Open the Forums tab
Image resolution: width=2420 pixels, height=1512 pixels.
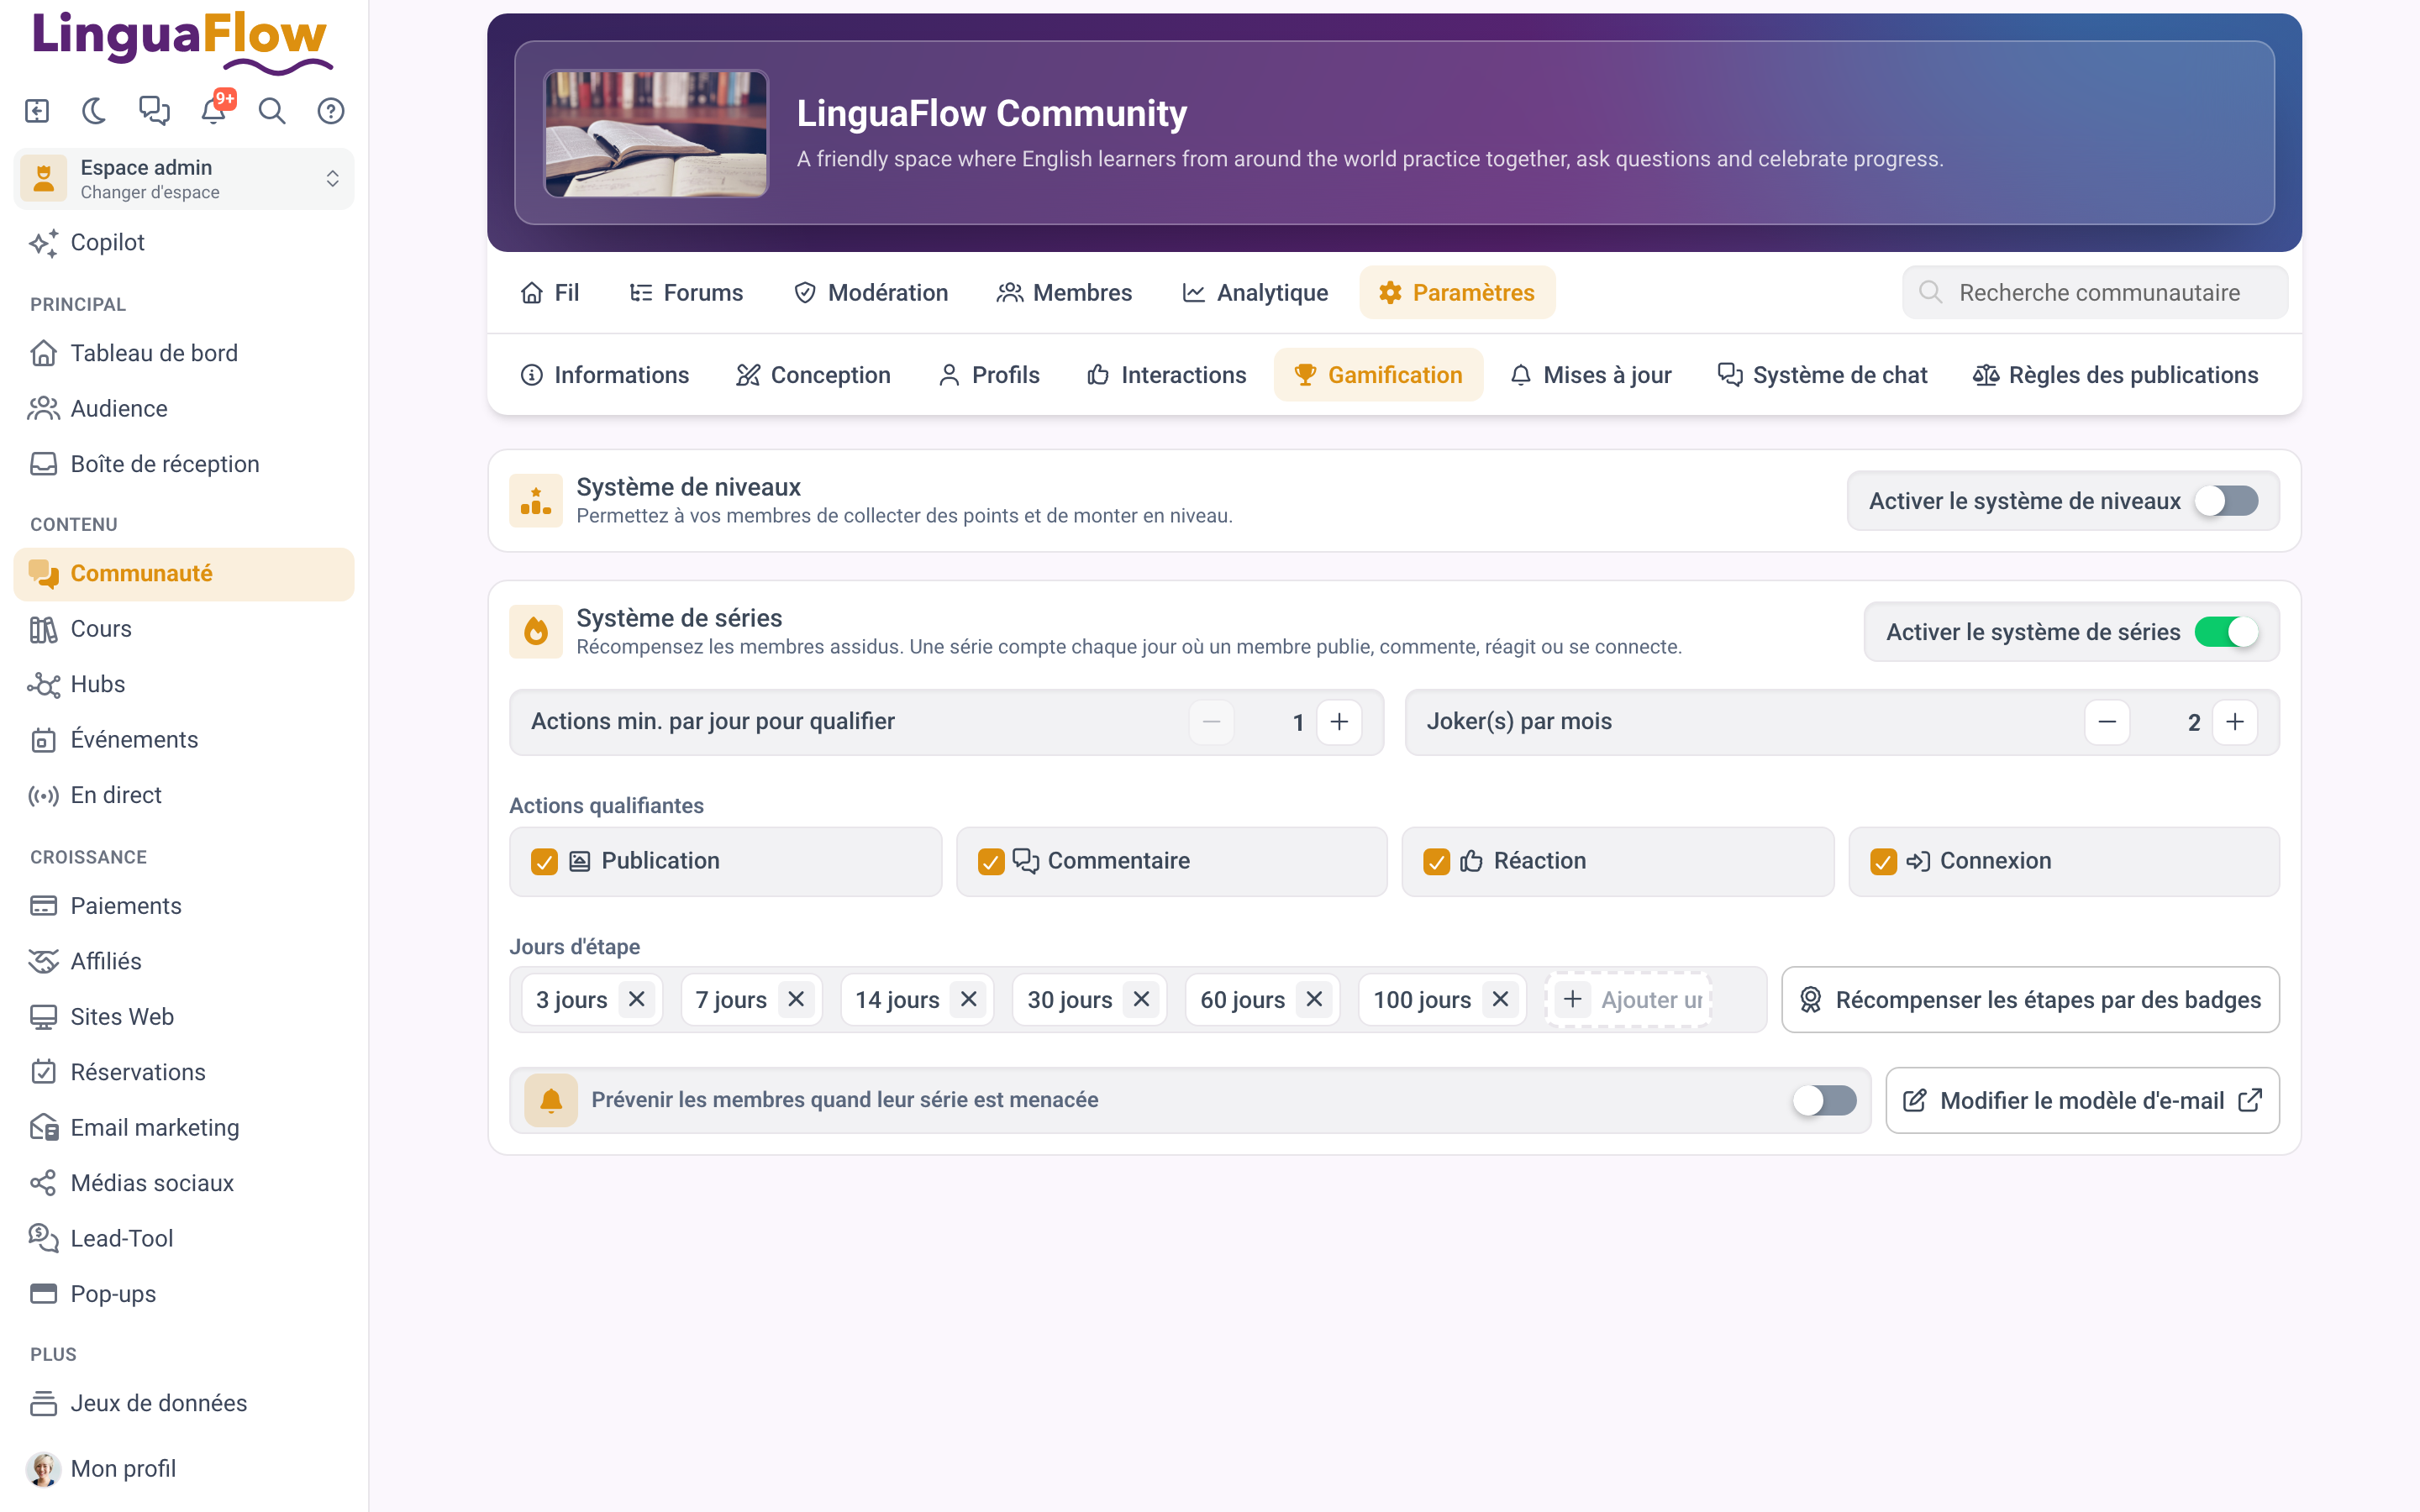(x=686, y=292)
